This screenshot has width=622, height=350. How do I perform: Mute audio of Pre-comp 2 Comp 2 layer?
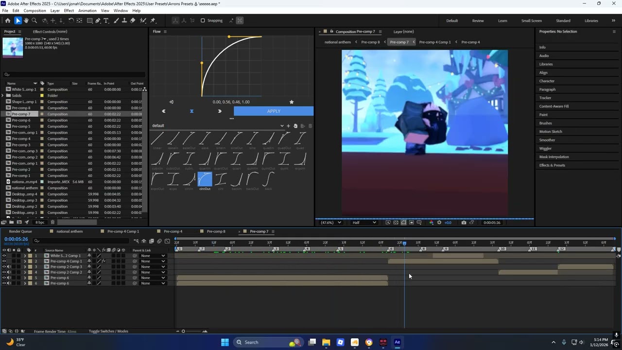[x=9, y=272]
